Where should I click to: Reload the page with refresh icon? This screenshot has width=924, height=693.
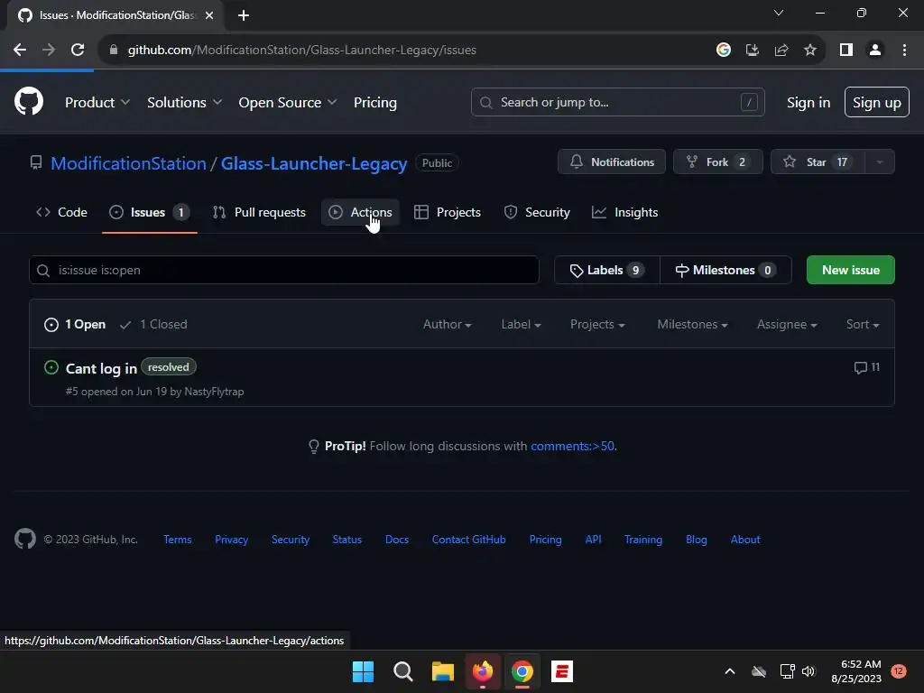coord(78,51)
